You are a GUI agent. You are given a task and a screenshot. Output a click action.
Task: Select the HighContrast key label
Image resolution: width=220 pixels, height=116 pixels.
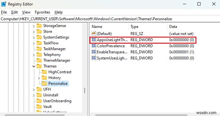coord(60,72)
